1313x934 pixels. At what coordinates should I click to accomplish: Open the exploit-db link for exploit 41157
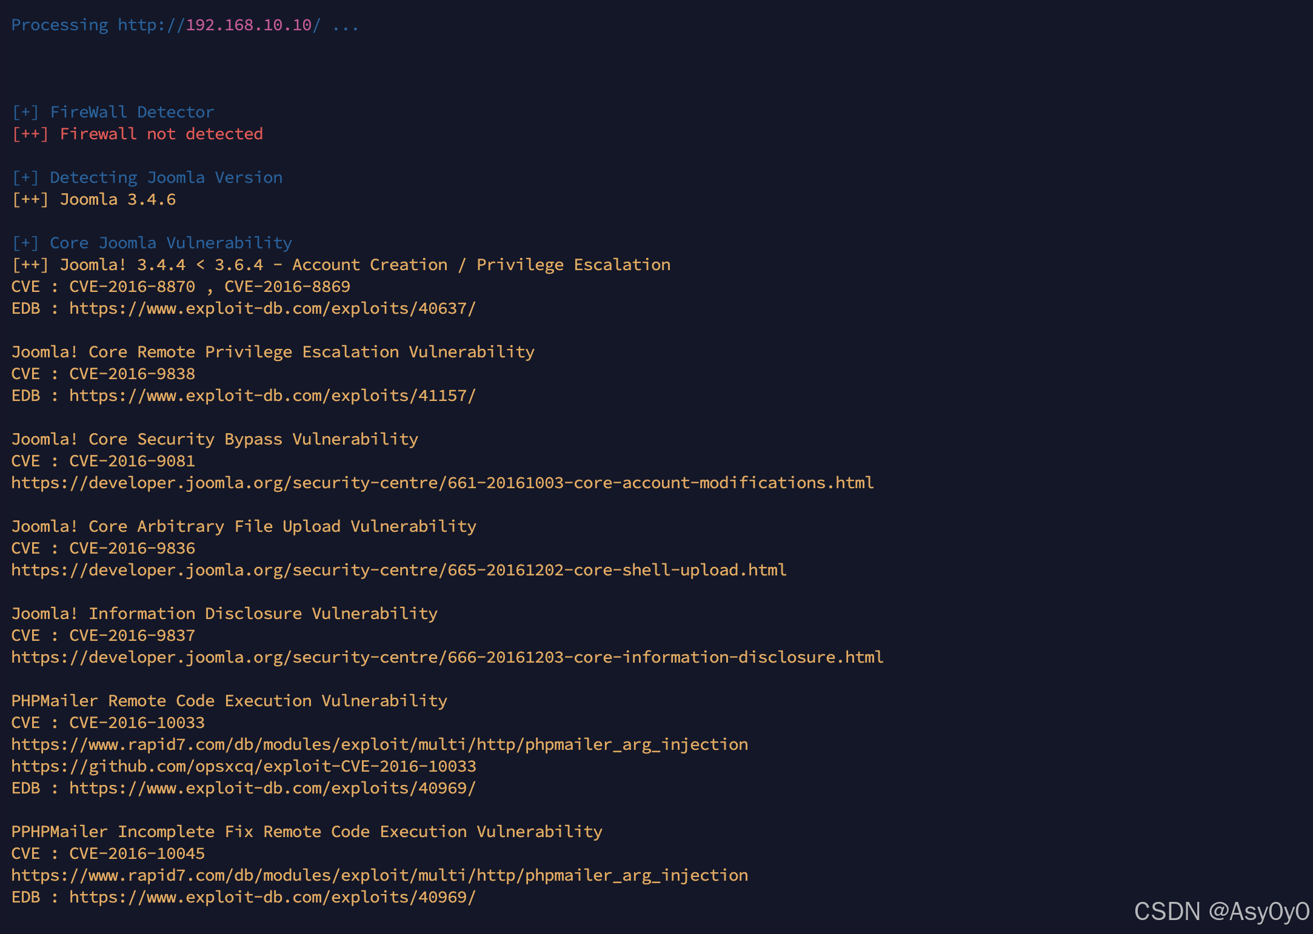click(273, 396)
